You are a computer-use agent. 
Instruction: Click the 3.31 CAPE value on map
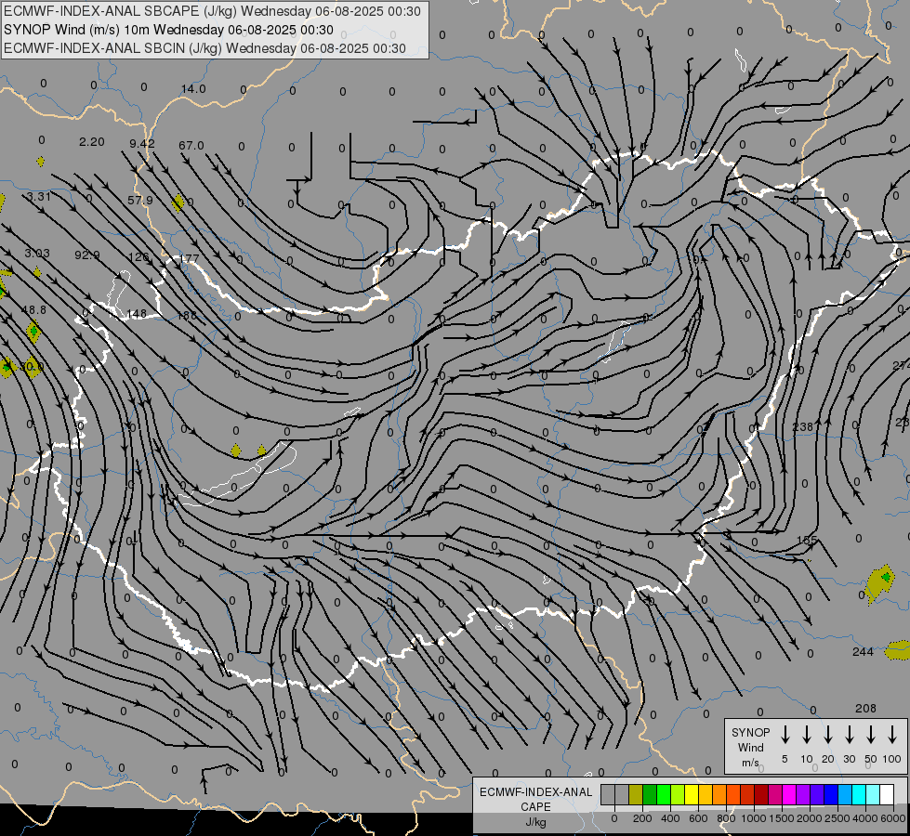pyautogui.click(x=38, y=197)
